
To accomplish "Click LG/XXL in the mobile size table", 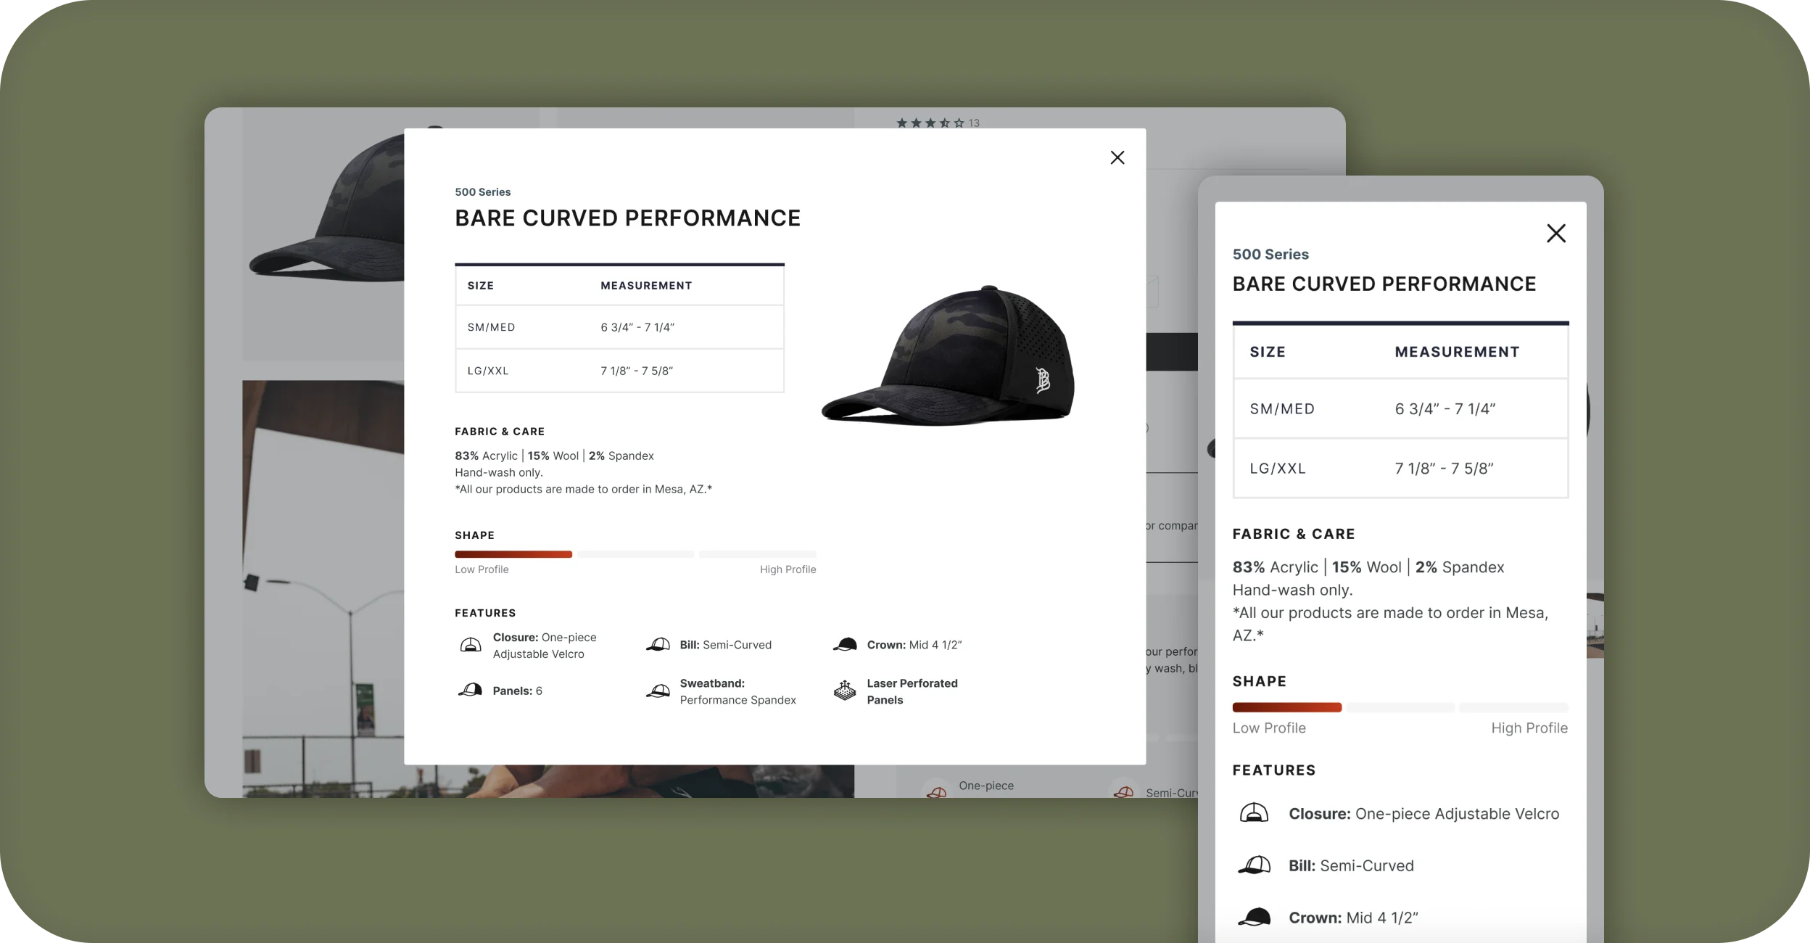I will [x=1278, y=469].
